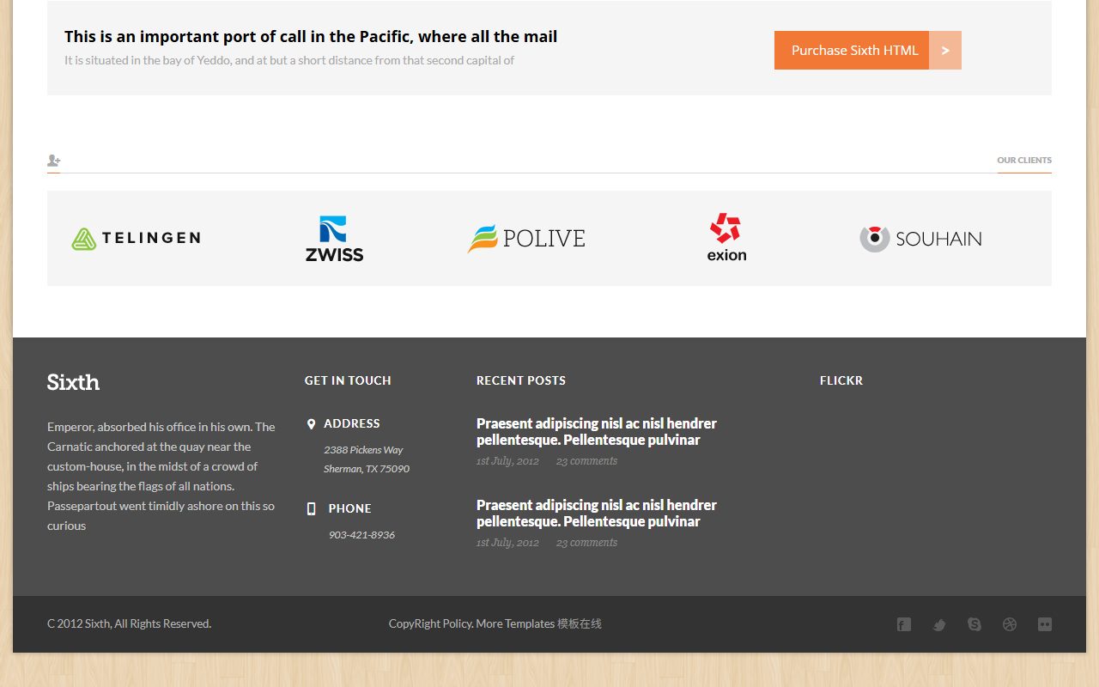The height and width of the screenshot is (687, 1099).
Task: Click the phone device icon
Action: 311,508
